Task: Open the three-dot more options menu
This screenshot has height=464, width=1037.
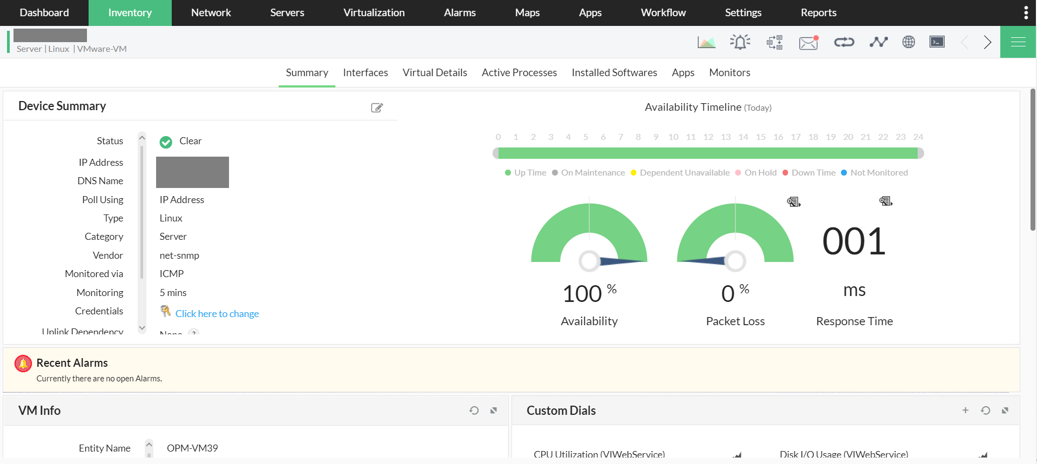Action: (1026, 12)
